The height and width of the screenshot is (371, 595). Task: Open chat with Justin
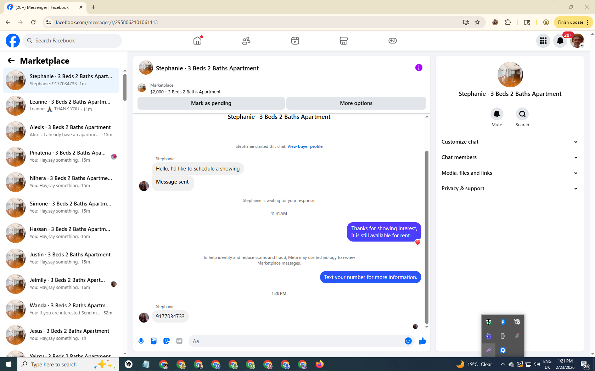coord(61,259)
